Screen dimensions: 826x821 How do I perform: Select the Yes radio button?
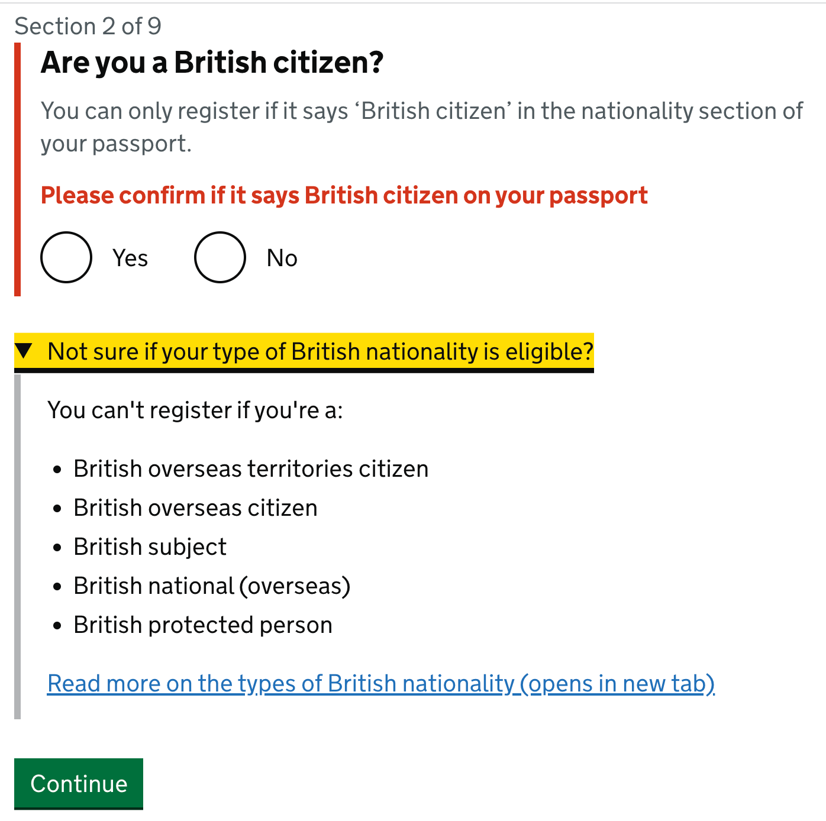point(66,257)
